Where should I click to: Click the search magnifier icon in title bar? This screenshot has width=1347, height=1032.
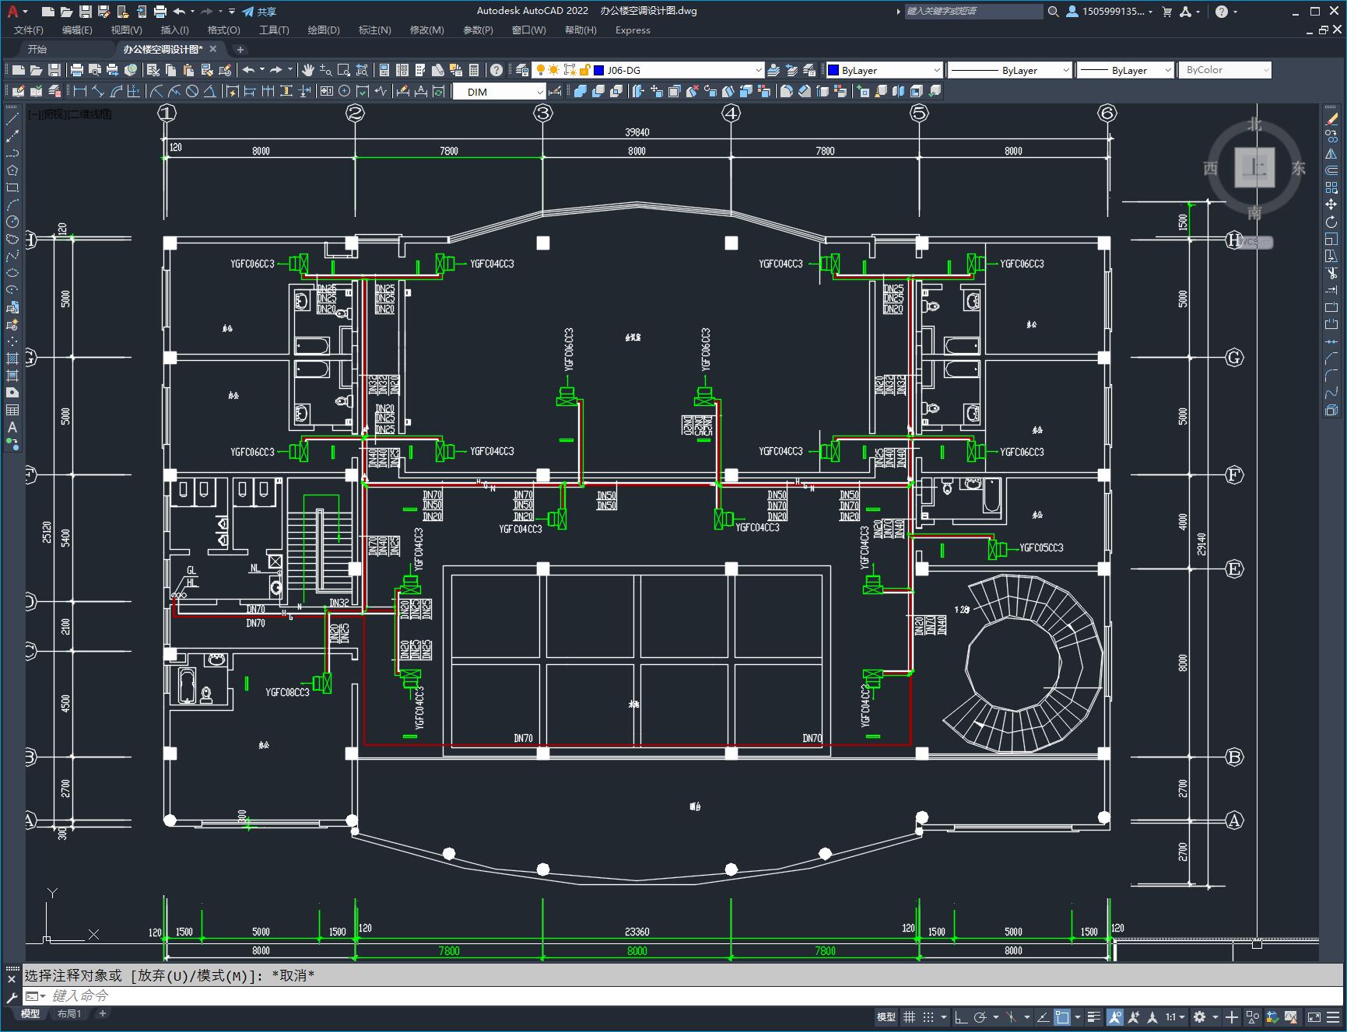(1053, 12)
